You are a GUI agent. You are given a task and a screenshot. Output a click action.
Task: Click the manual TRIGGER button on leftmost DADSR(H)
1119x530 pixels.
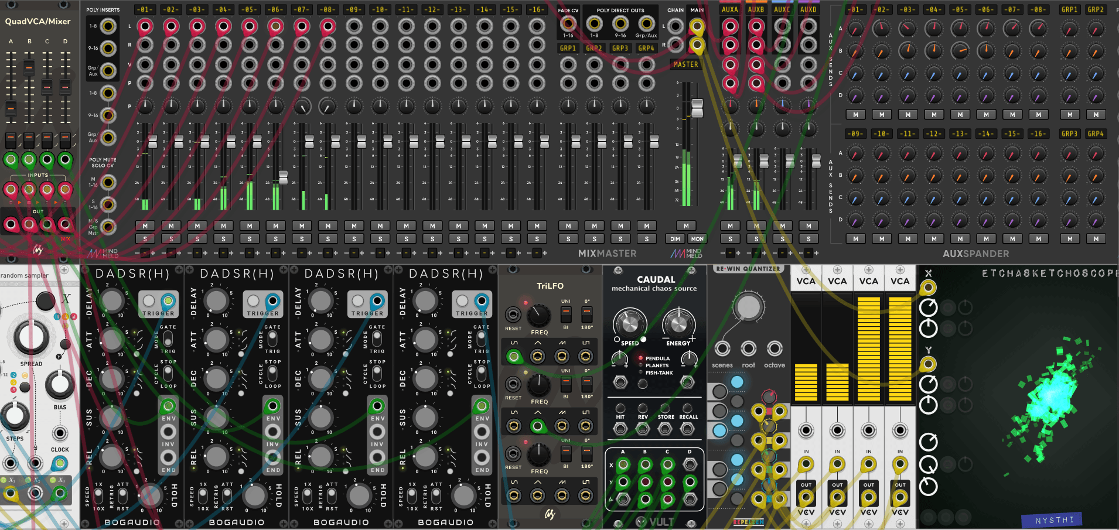pyautogui.click(x=149, y=300)
